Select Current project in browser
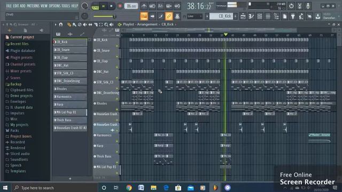 (22, 37)
